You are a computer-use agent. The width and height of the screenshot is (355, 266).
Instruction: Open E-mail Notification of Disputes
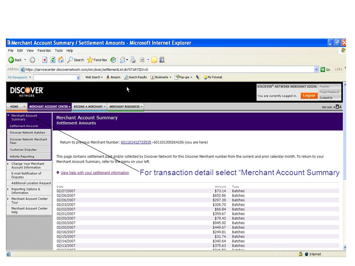(x=29, y=175)
